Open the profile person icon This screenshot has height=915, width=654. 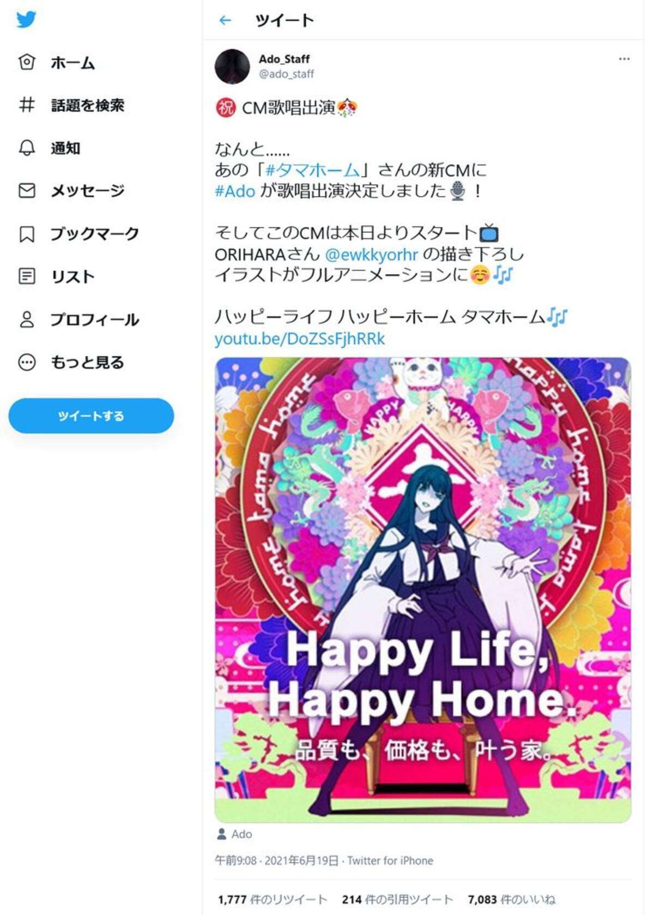click(27, 319)
